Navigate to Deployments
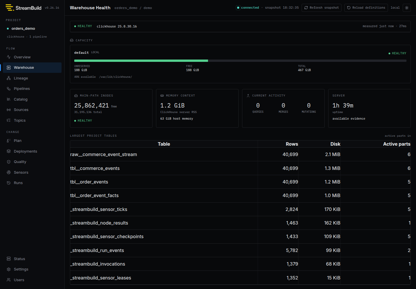The image size is (416, 289). [32, 151]
